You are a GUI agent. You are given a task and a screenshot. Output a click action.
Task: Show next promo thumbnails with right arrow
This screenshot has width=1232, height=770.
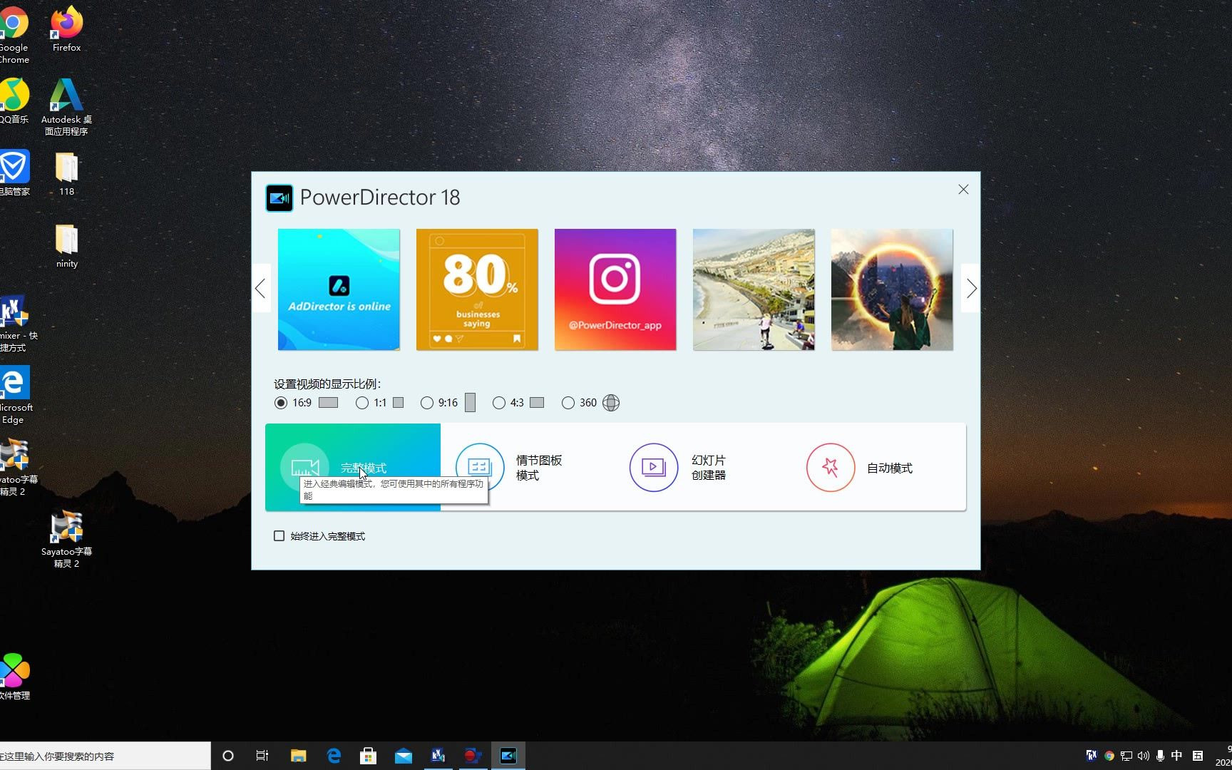pyautogui.click(x=971, y=289)
